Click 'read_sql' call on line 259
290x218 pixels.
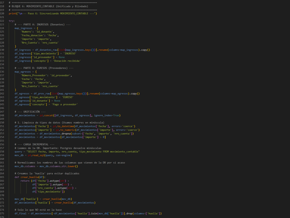38,155
